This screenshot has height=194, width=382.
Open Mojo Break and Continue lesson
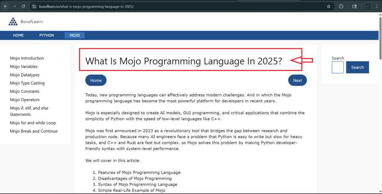pos(34,131)
